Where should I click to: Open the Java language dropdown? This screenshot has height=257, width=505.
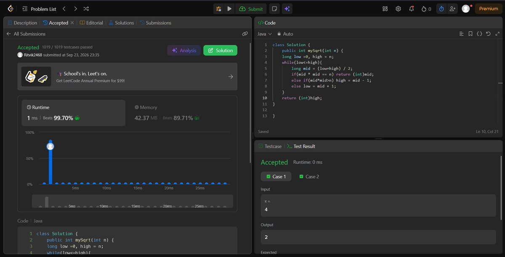click(x=265, y=34)
